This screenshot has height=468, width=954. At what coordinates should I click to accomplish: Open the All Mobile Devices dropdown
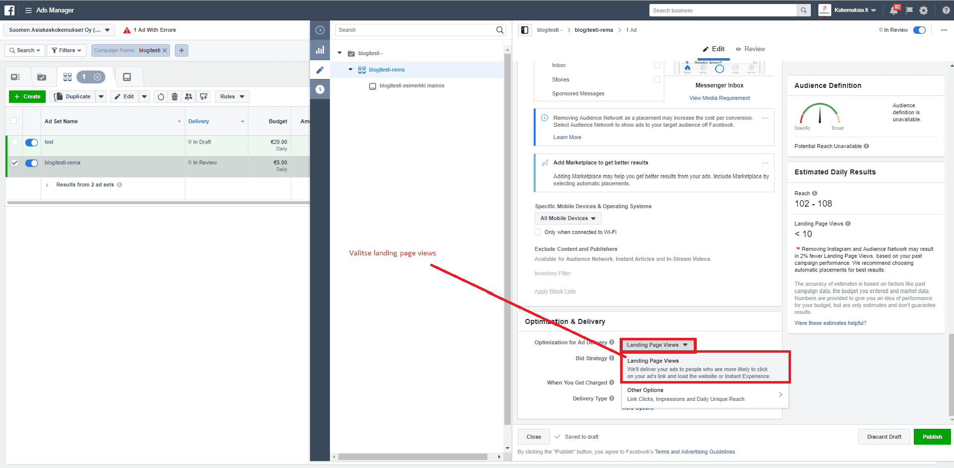coord(568,219)
